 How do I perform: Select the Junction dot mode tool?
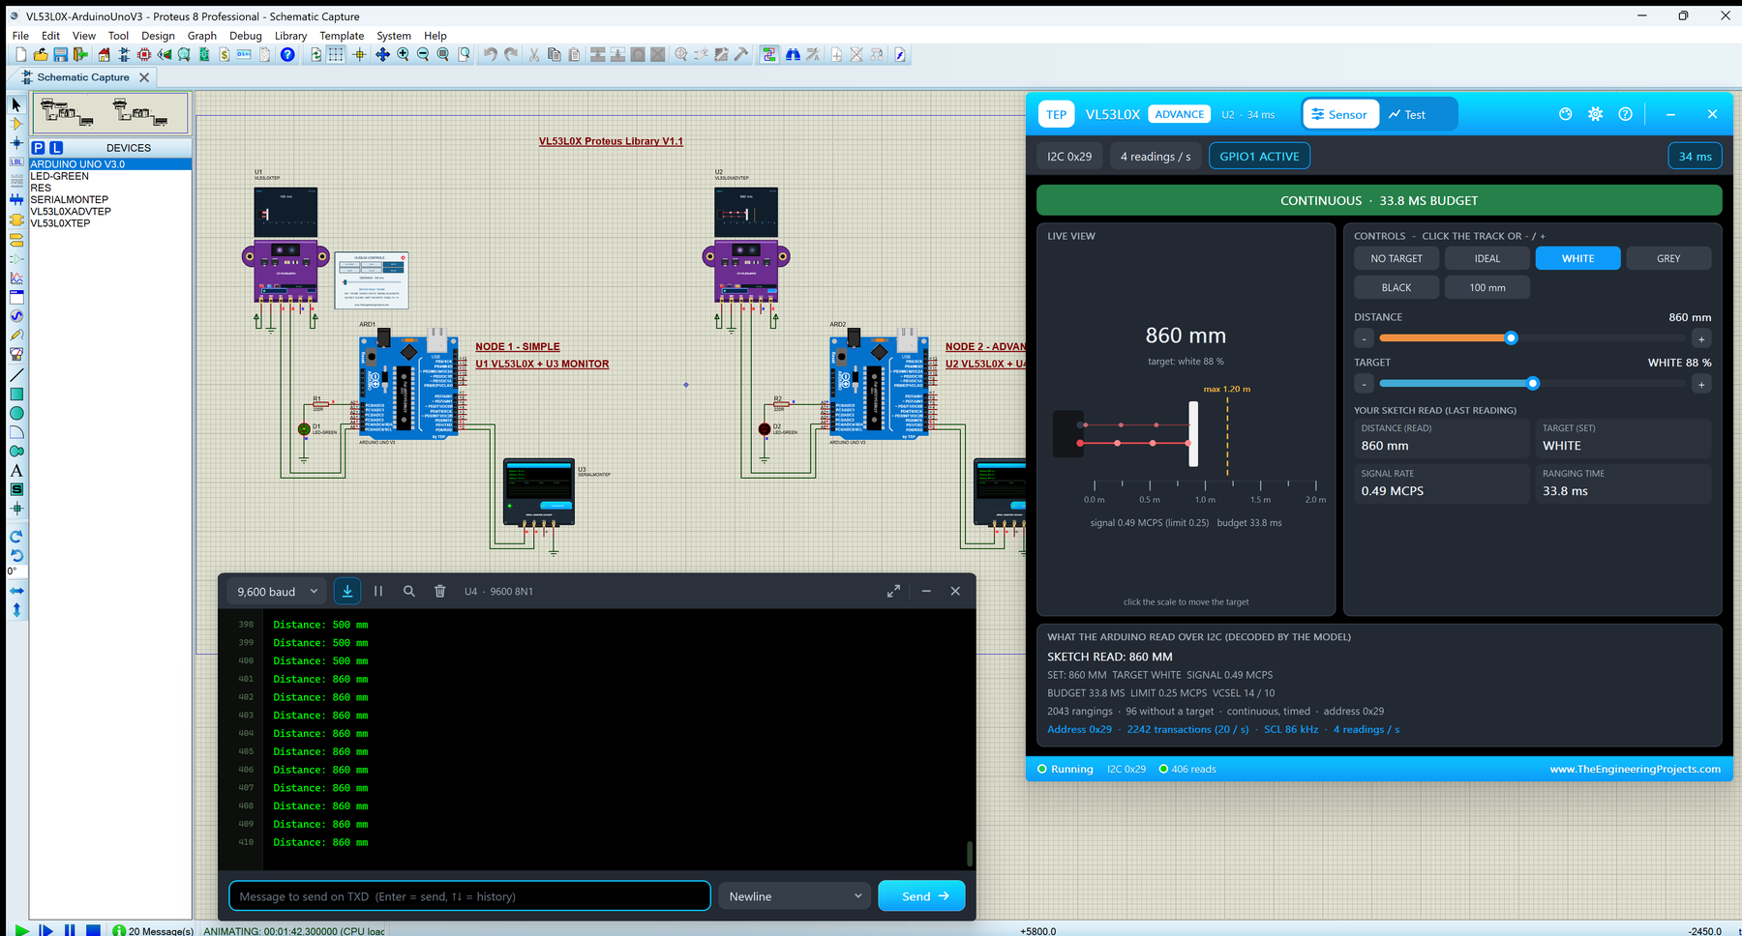point(16,143)
